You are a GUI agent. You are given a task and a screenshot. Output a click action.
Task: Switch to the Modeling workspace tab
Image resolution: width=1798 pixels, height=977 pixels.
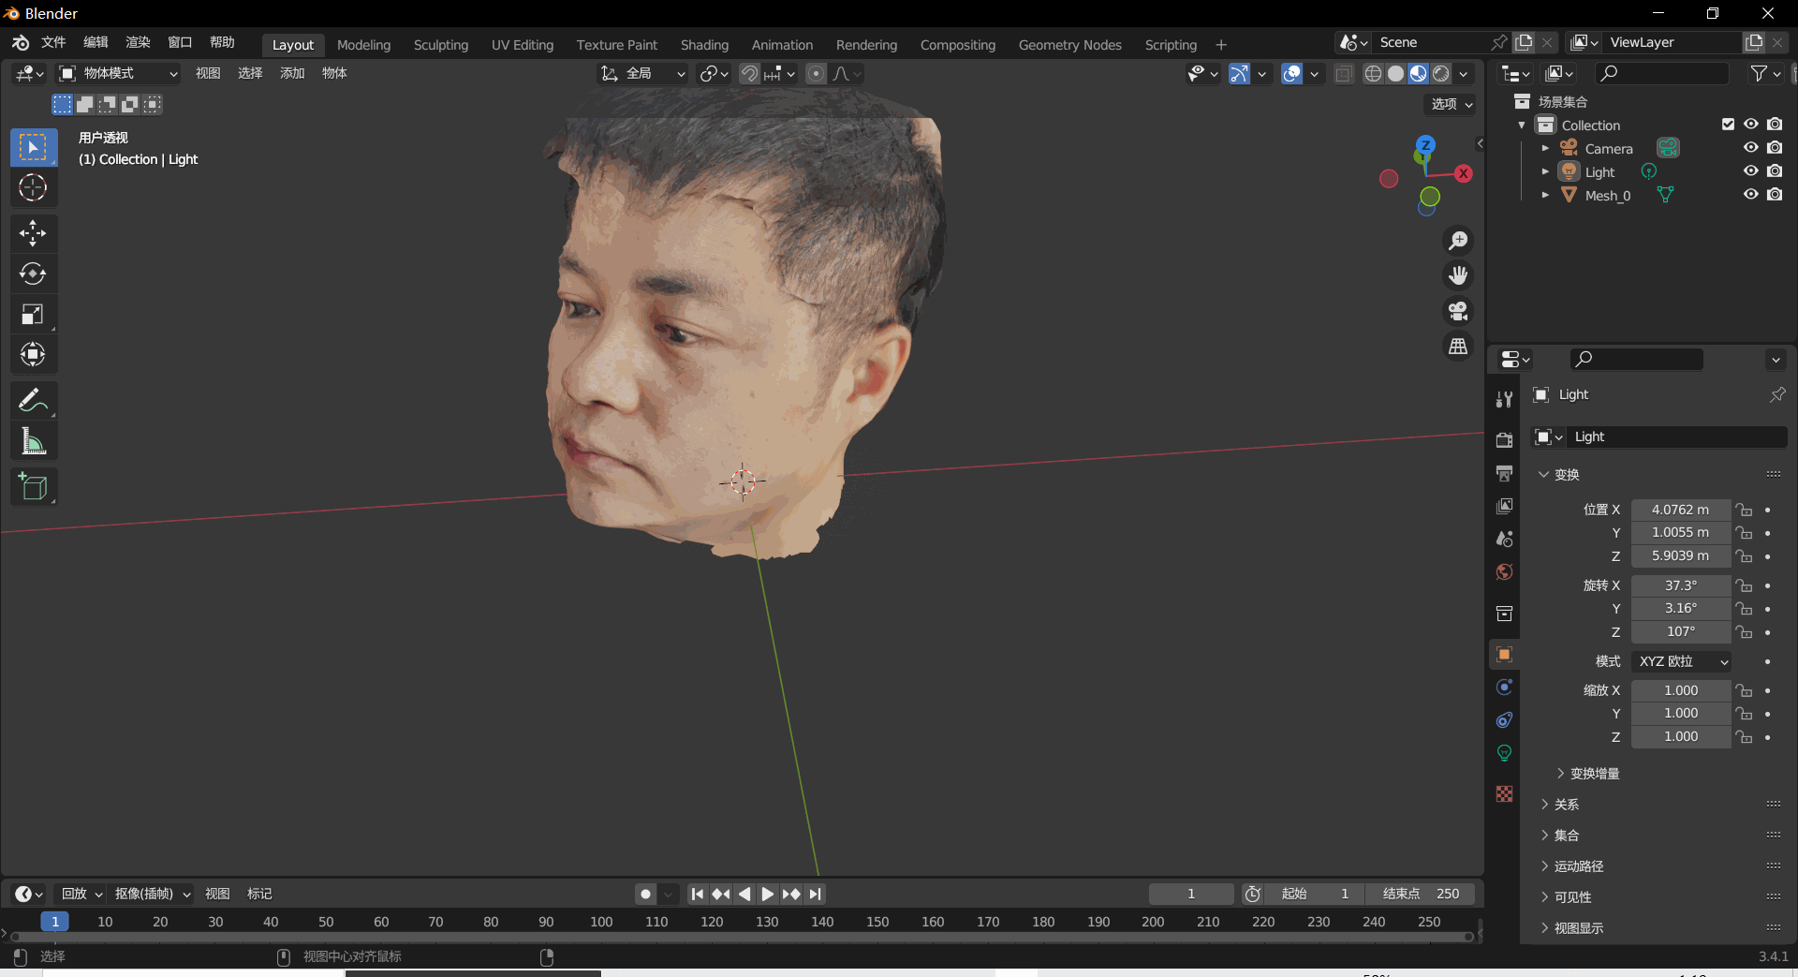point(363,45)
